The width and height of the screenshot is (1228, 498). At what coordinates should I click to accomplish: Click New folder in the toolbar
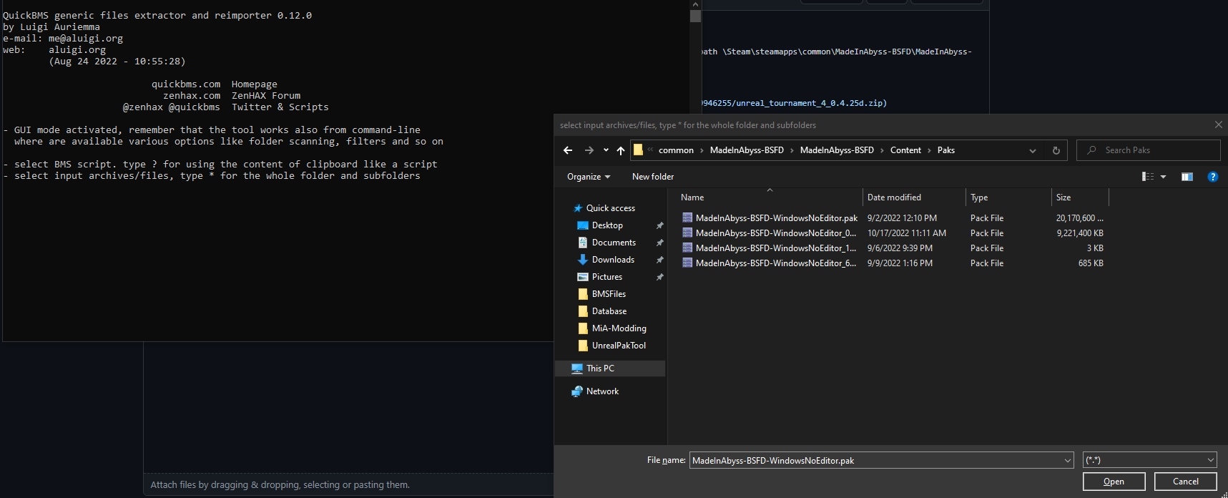click(x=652, y=177)
